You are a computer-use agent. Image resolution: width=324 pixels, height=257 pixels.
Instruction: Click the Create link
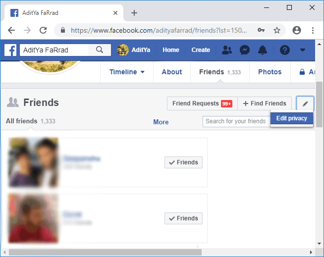(x=201, y=50)
